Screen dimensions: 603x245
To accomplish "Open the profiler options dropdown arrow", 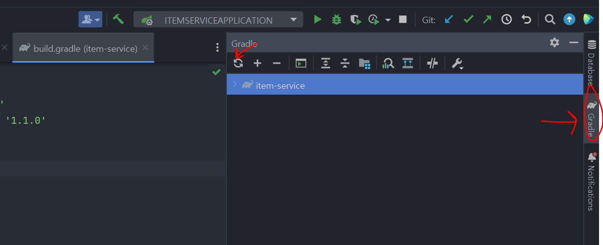I will [x=388, y=20].
